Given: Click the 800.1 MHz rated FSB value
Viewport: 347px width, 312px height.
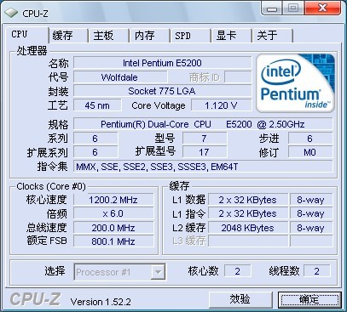Looking at the screenshot, I should [x=113, y=241].
